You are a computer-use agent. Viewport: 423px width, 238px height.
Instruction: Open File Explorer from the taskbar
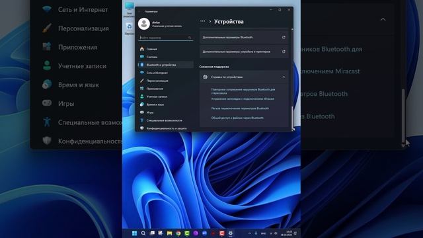[x=169, y=233]
